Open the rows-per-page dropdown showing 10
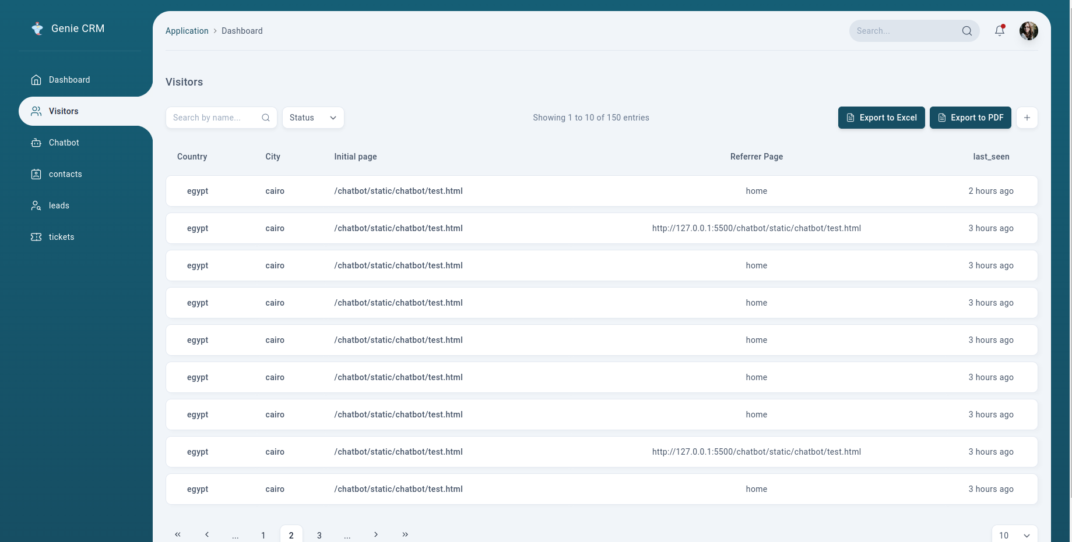The image size is (1072, 542). click(1014, 535)
